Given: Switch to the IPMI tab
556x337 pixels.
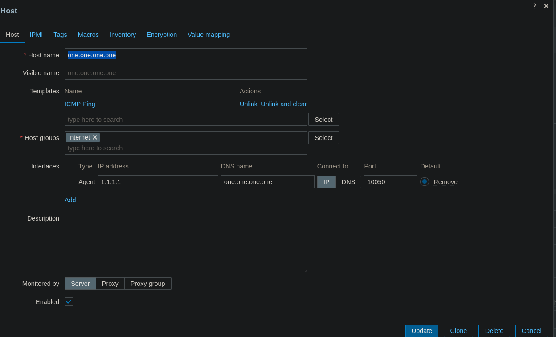Looking at the screenshot, I should tap(36, 35).
